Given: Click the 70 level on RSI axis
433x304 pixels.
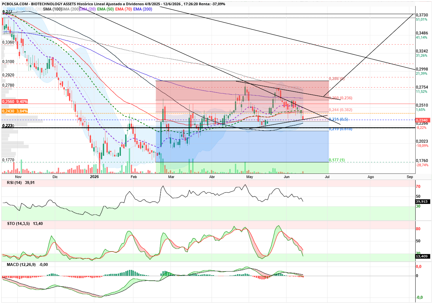Looking at the screenshot, I should click(x=418, y=187).
